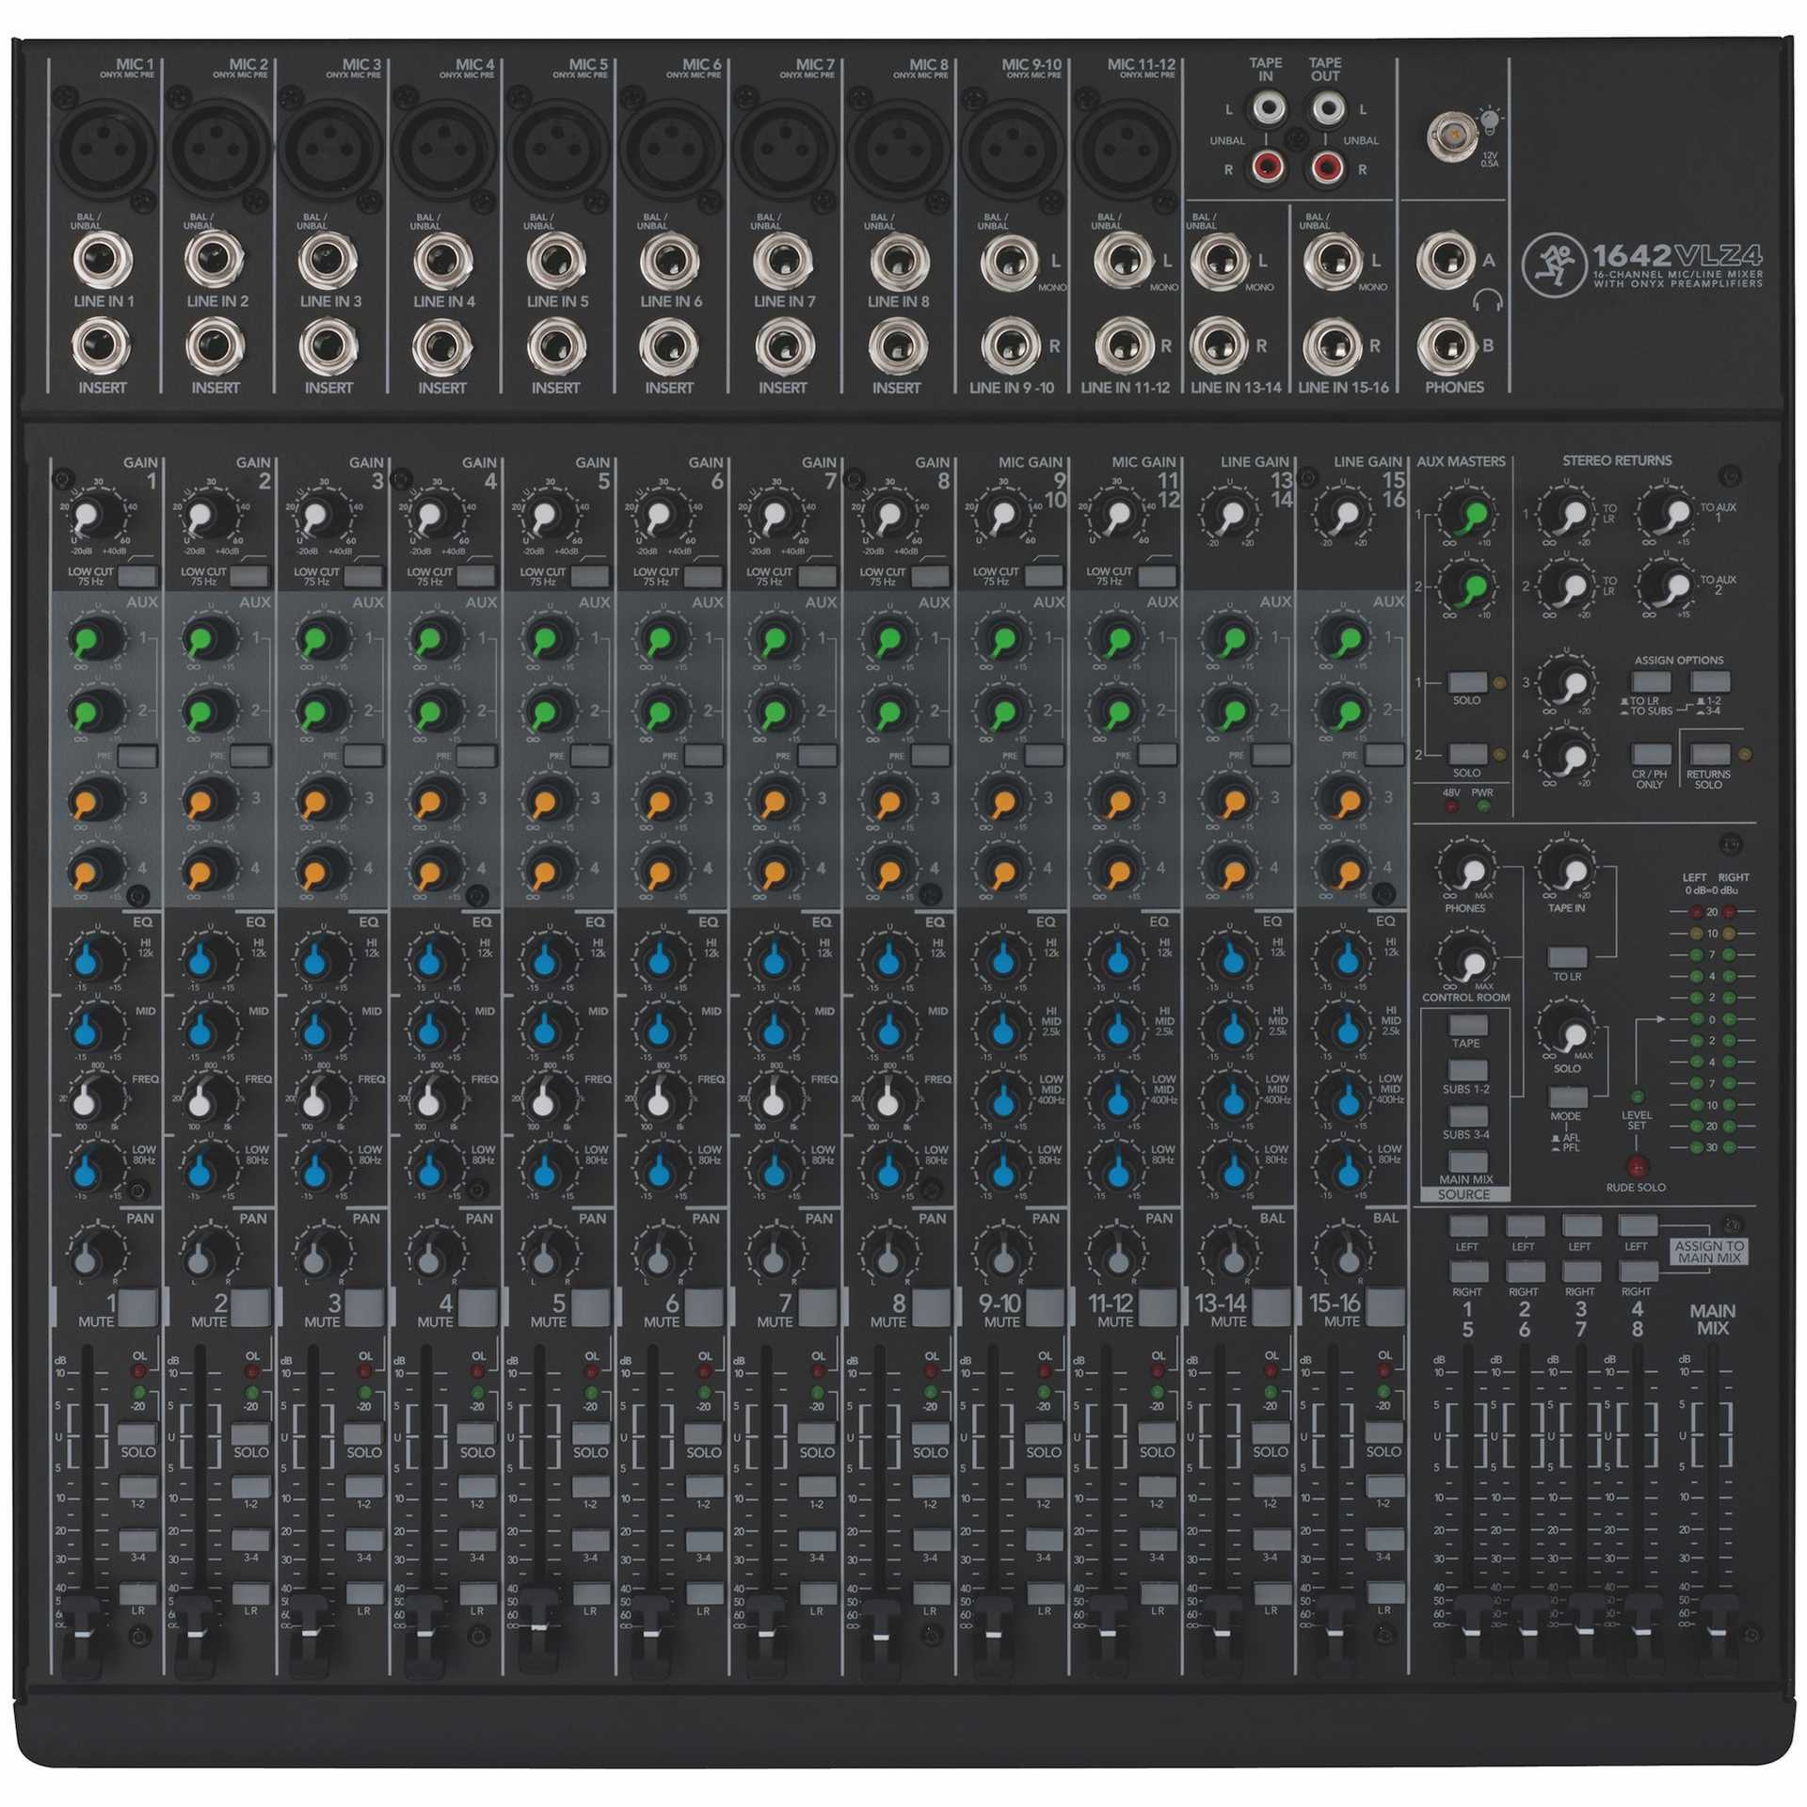
Task: Select MAIN MIX source button
Action: point(1467,1161)
